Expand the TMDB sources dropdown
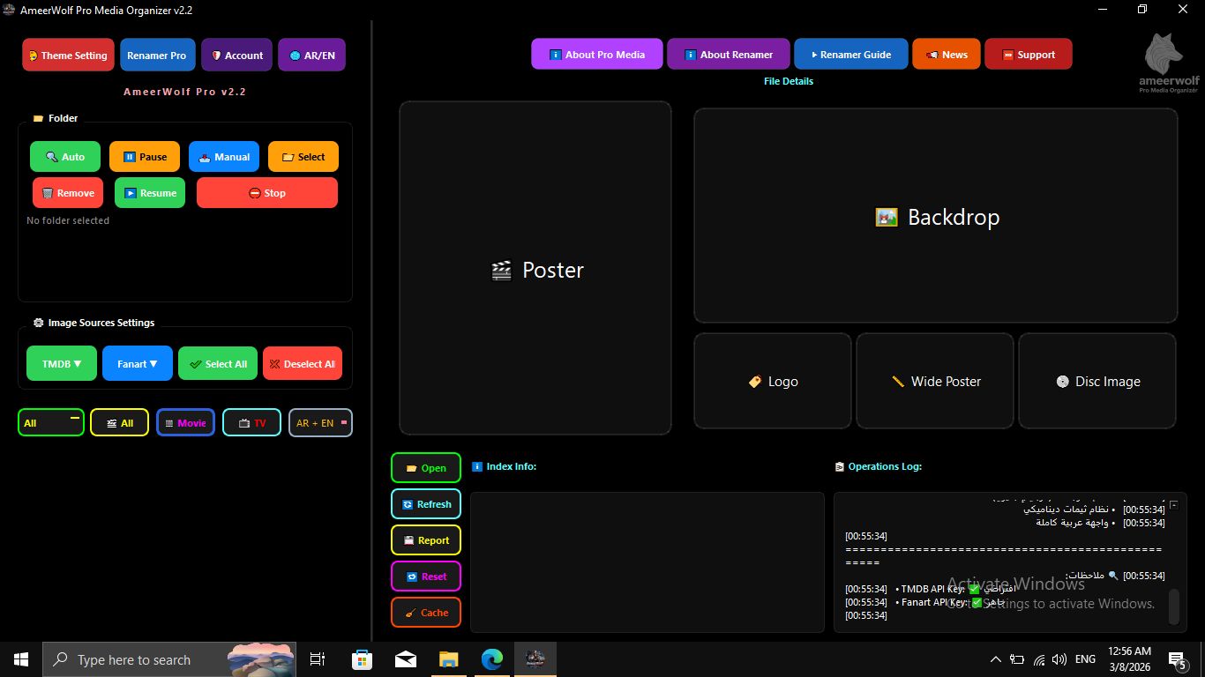This screenshot has width=1205, height=677. tap(62, 363)
